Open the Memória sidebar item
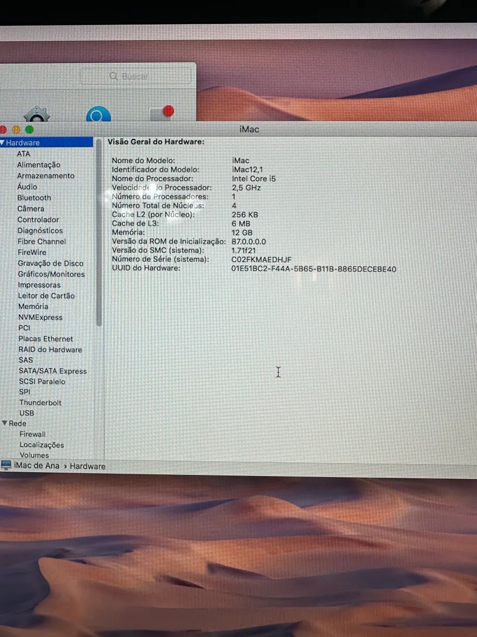The height and width of the screenshot is (637, 477). coord(33,307)
